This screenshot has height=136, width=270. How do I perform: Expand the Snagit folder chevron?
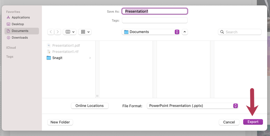click(90, 58)
